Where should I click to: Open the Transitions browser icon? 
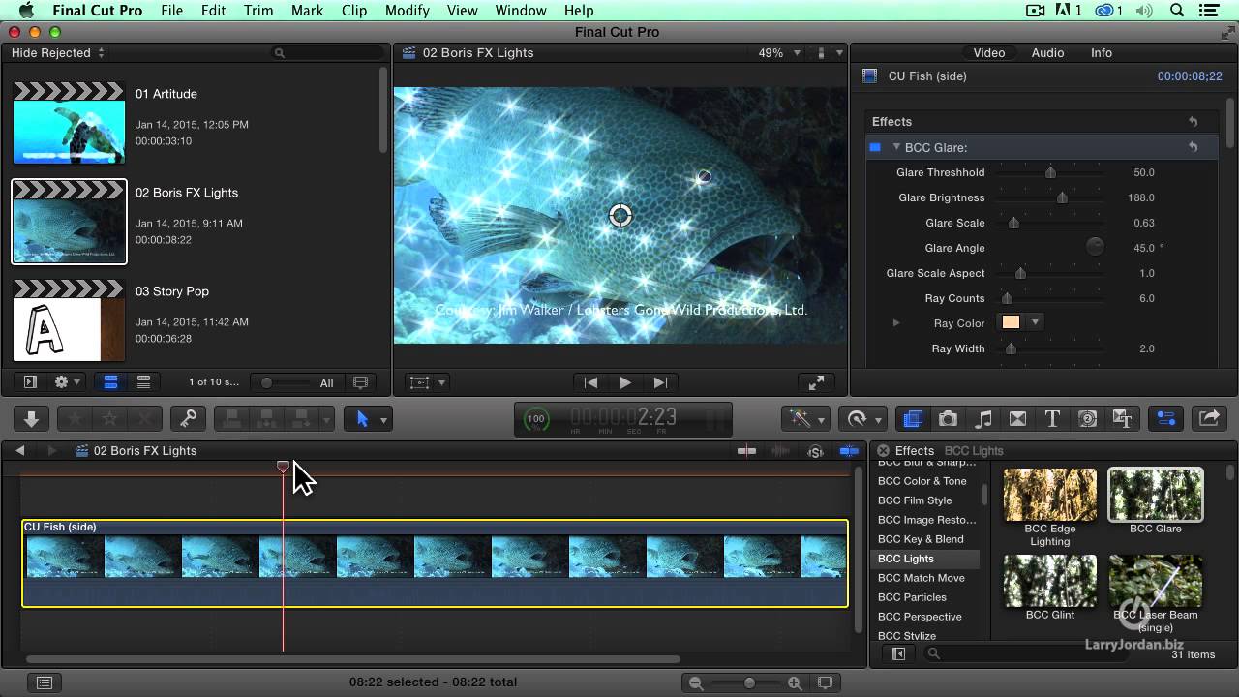click(1017, 419)
